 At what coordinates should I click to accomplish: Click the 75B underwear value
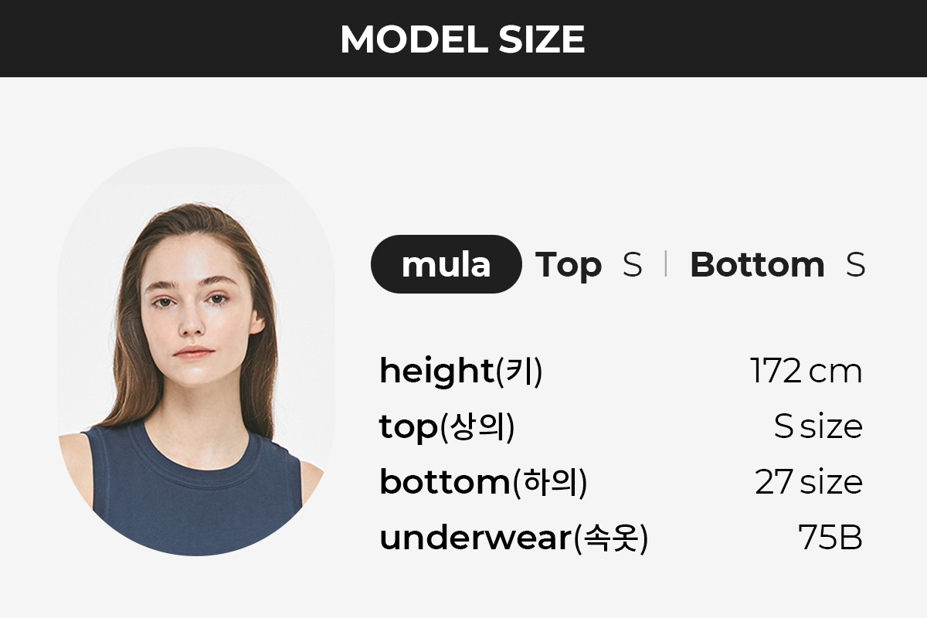[x=830, y=538]
